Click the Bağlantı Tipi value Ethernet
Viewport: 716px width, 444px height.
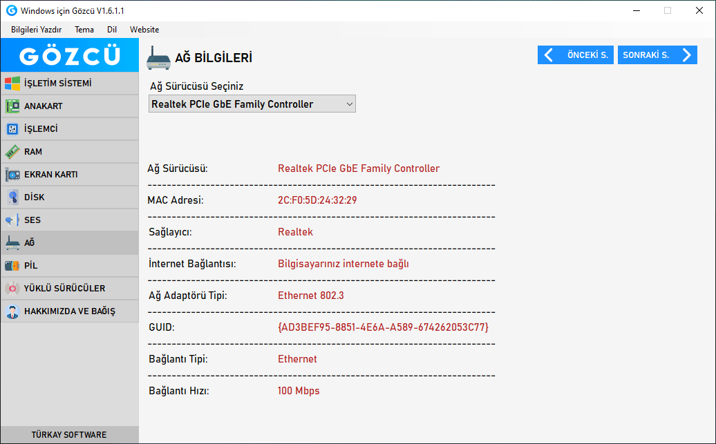(297, 359)
